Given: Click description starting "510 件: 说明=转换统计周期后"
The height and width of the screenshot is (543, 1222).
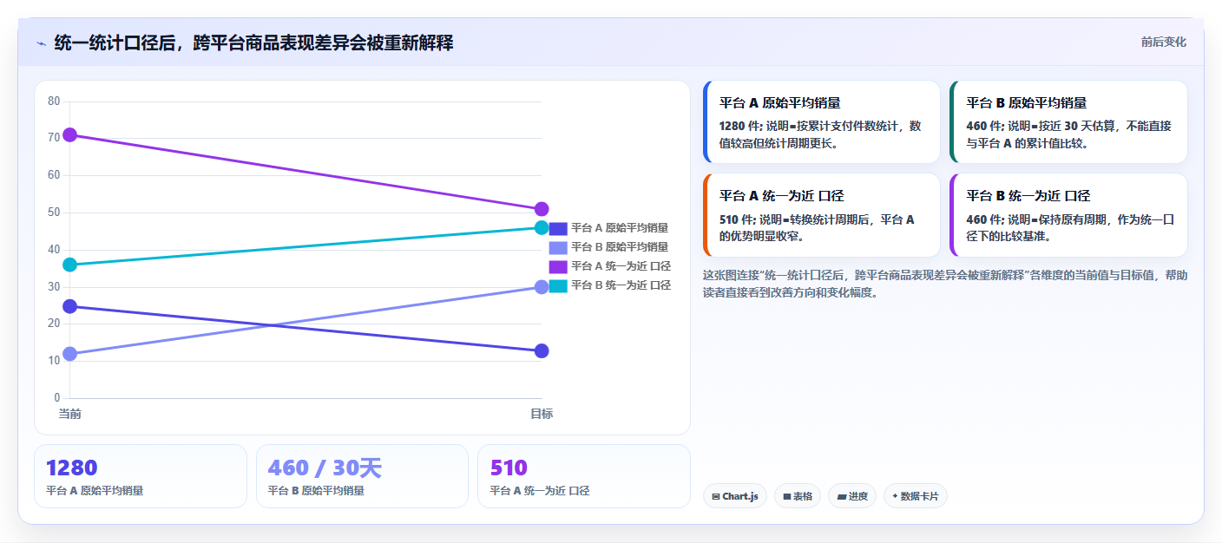Looking at the screenshot, I should (817, 227).
